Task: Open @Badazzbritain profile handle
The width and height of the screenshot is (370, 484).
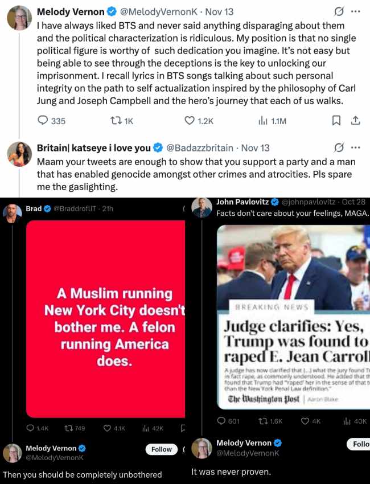Action: click(200, 148)
